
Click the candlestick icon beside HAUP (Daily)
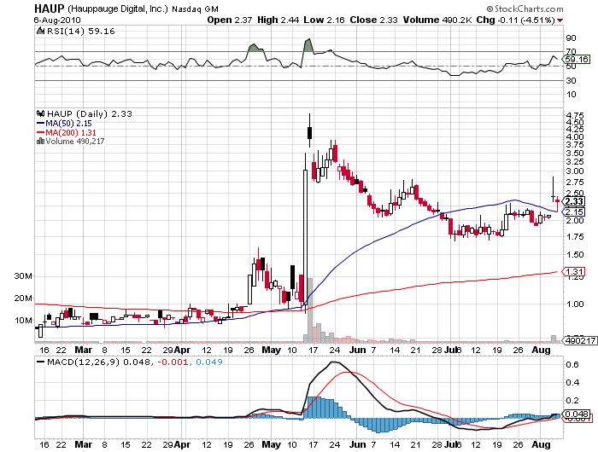[x=40, y=113]
